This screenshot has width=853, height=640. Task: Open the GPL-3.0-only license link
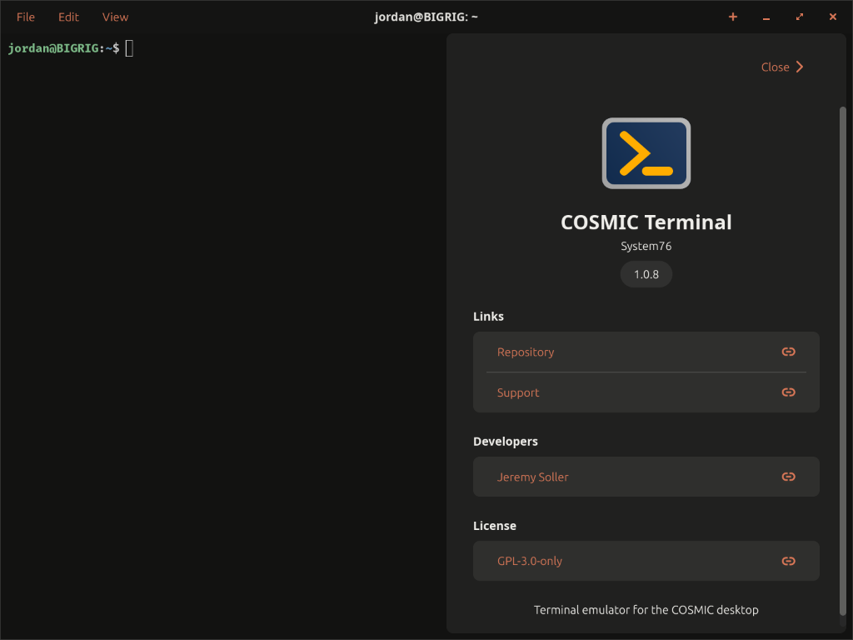646,561
